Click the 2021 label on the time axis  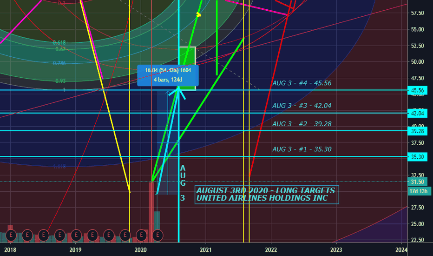click(x=206, y=249)
